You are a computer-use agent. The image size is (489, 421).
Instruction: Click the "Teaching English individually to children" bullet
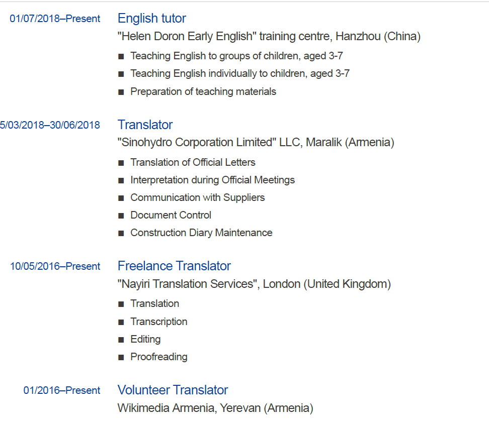click(x=239, y=73)
